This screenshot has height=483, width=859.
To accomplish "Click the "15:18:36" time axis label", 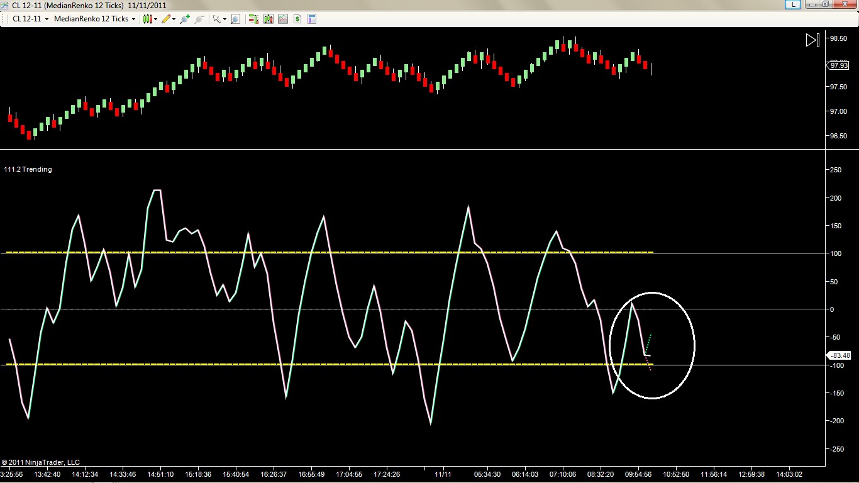I will (x=198, y=474).
